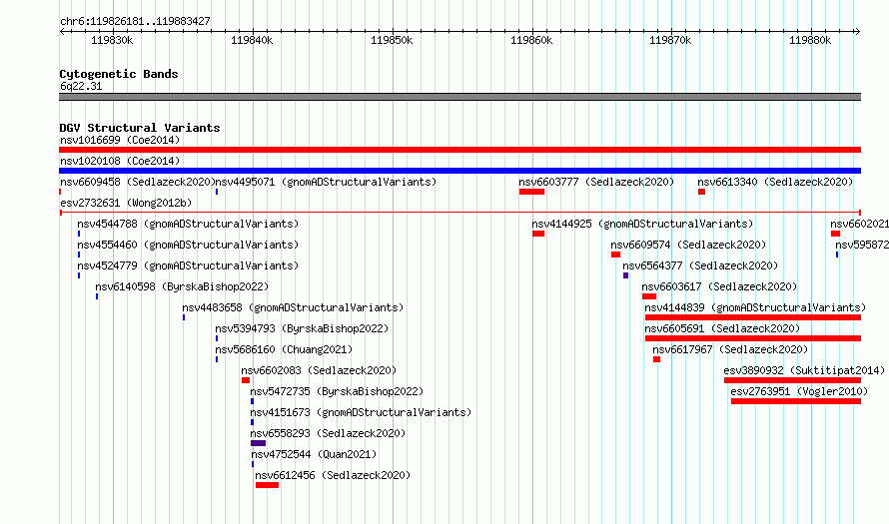Open esv3890932 (Suktitipat2014) label
Screen dimensions: 889x524
804,370
